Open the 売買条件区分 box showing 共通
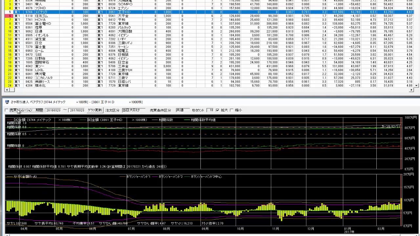This screenshot has height=236, width=420. click(x=182, y=110)
